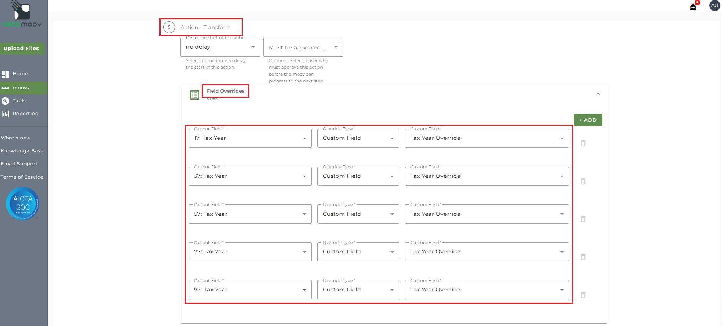Click the + ADD button
This screenshot has height=326, width=723.
click(587, 120)
